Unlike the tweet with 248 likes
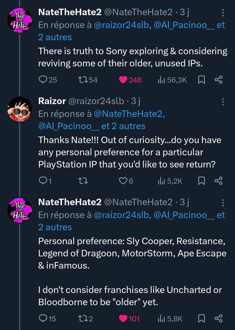The width and height of the screenshot is (235, 330). tap(130, 80)
